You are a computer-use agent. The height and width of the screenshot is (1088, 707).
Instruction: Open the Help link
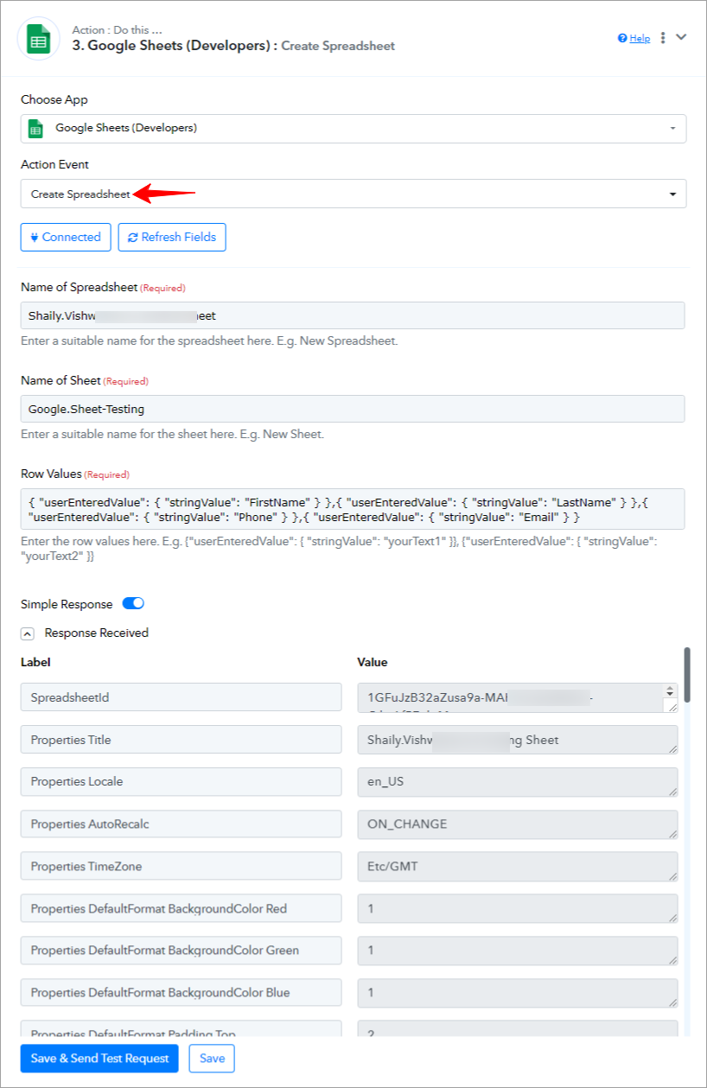[x=634, y=38]
